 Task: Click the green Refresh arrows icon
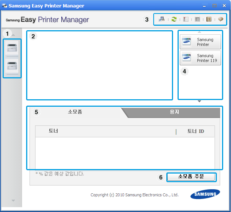[174, 19]
